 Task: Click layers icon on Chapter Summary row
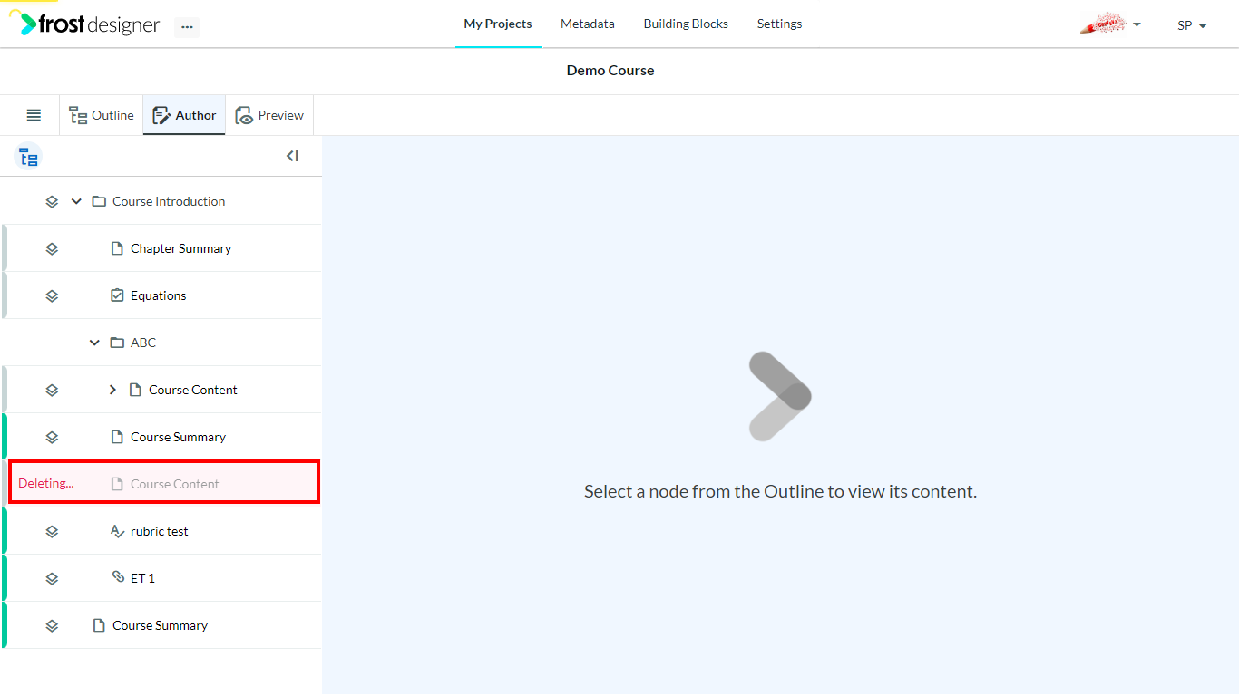[x=52, y=248]
